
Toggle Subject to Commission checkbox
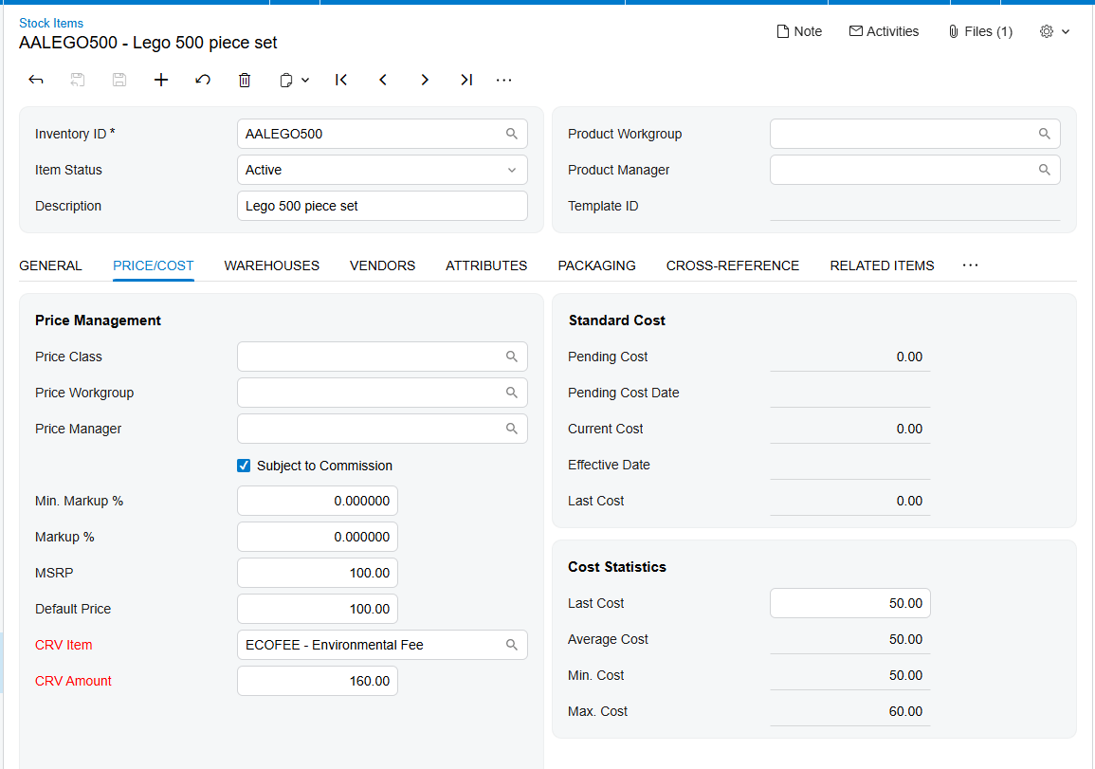point(244,466)
